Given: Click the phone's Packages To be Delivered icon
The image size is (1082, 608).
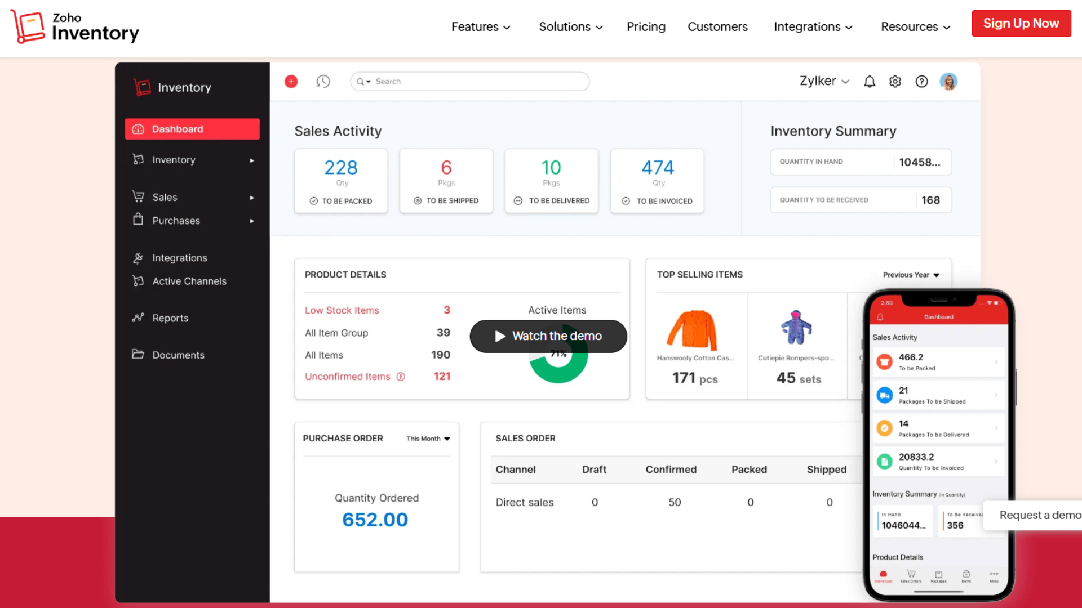Looking at the screenshot, I should [x=884, y=428].
